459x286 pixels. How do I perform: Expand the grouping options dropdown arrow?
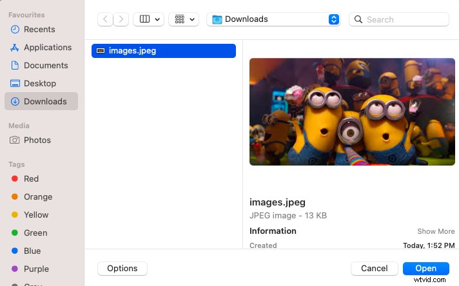click(192, 19)
